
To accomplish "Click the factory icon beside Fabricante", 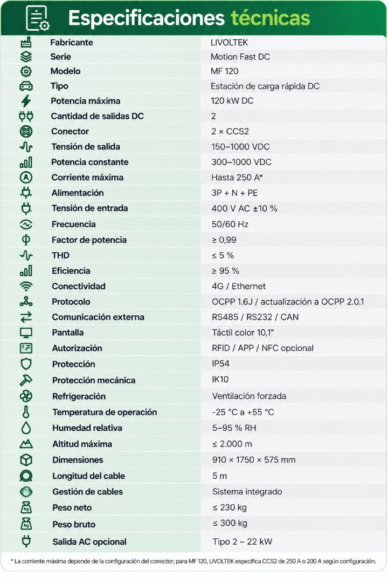I will [x=26, y=43].
